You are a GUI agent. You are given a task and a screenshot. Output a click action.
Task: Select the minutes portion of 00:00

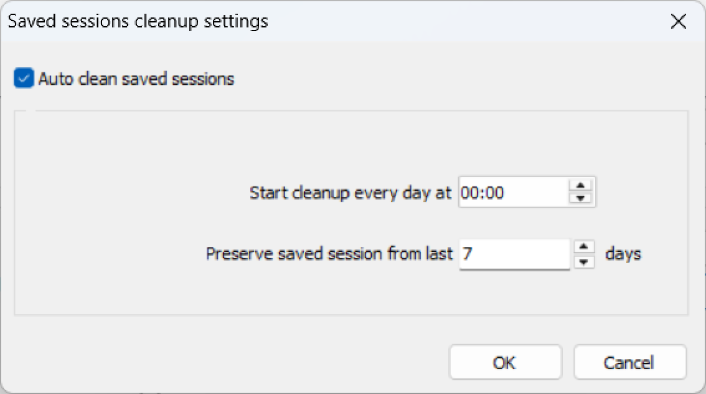click(x=494, y=193)
